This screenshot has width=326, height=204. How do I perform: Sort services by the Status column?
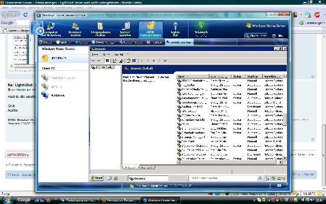tap(239, 76)
